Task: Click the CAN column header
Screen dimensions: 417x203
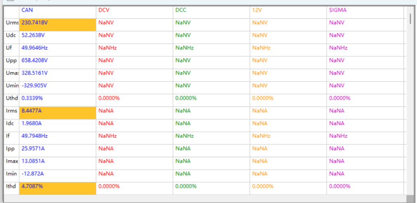Action: tap(58, 10)
